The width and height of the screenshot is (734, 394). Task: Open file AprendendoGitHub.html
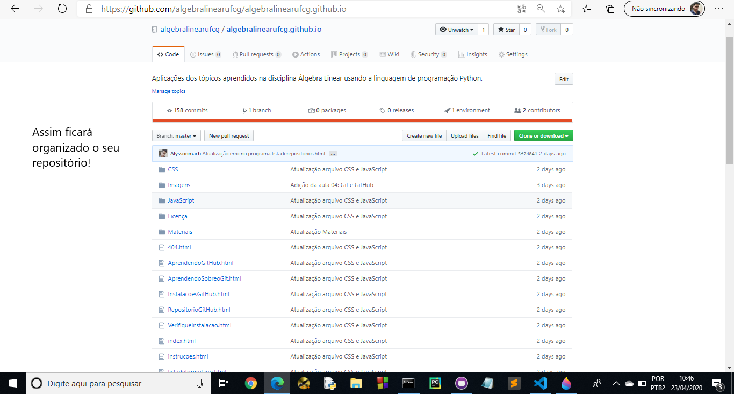(200, 263)
